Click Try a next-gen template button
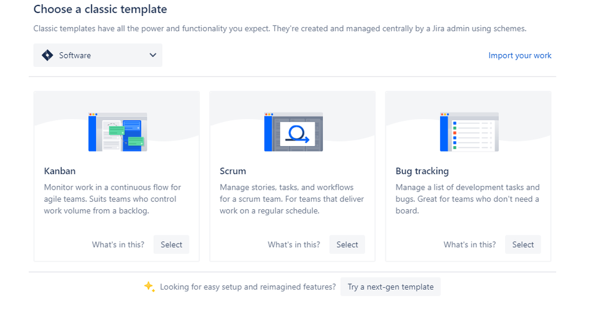 click(390, 287)
